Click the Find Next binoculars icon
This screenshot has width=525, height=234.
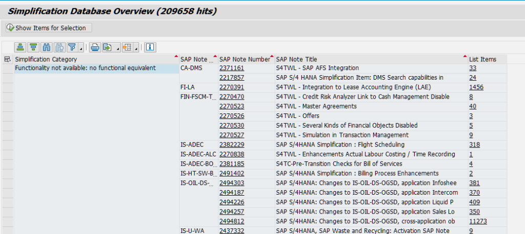tap(59, 48)
